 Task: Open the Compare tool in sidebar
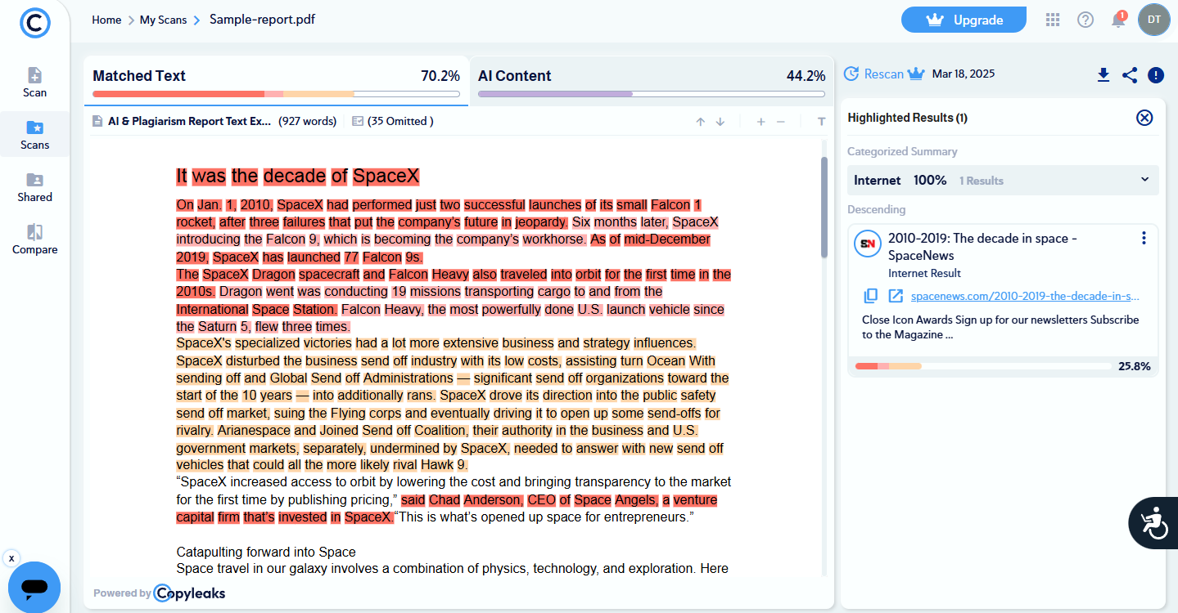[34, 239]
